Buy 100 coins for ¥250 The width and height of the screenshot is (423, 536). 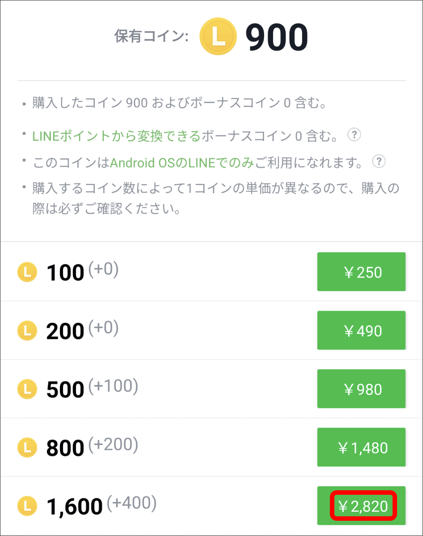pos(361,272)
